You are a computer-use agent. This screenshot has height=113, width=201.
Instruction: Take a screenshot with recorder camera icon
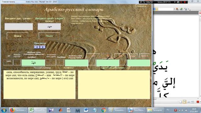[x=178, y=2]
